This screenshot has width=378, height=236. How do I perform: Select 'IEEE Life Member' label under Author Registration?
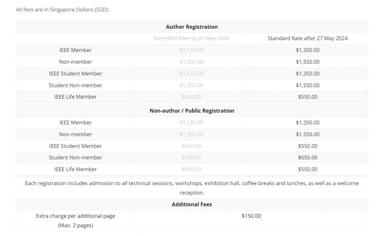click(75, 96)
